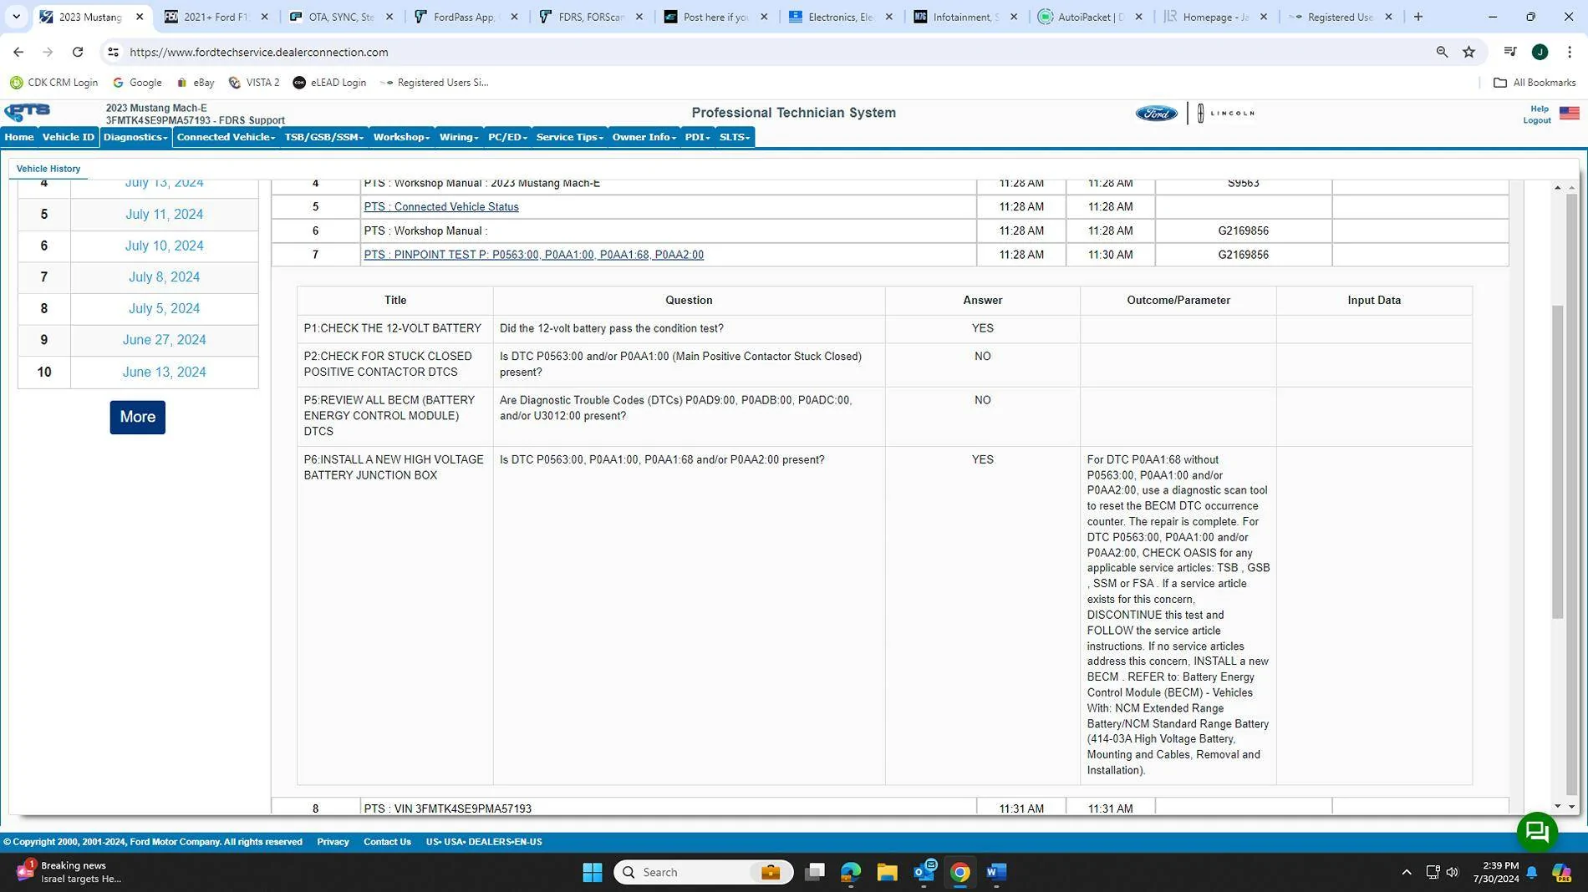1588x892 pixels.
Task: Select June 27, 2024 history date
Action: [164, 340]
